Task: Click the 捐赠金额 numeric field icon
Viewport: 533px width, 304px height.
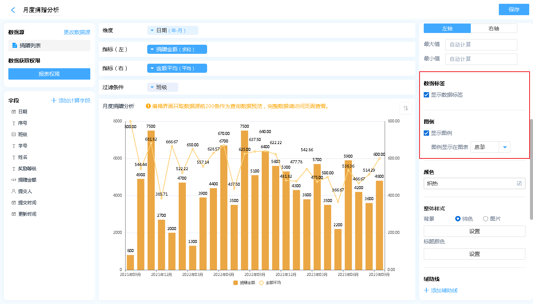Action: point(14,180)
